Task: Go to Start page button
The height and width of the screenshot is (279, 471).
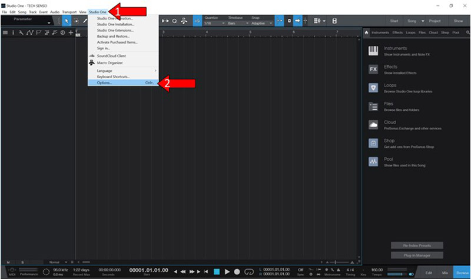Action: 394,21
